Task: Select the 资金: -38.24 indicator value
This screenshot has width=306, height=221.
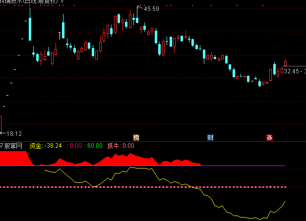Action: [x=46, y=146]
